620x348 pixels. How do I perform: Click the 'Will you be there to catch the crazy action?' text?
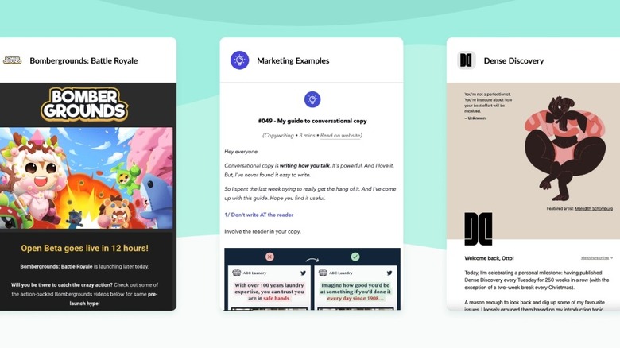62,284
